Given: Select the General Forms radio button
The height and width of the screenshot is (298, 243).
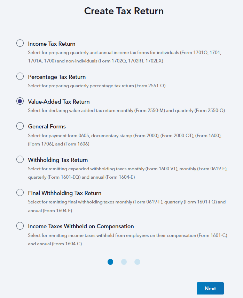Looking at the screenshot, I should [x=20, y=126].
